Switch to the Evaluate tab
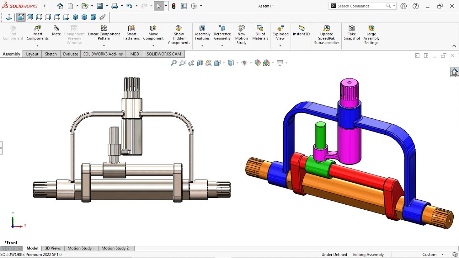This screenshot has height=258, width=459. click(x=70, y=54)
